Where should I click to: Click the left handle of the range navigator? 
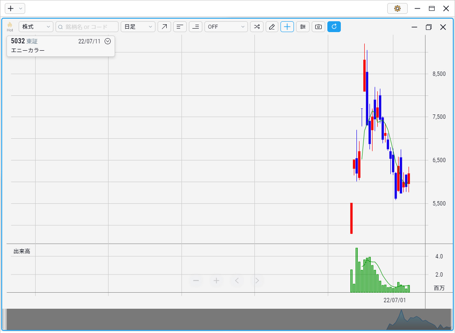coord(4,320)
